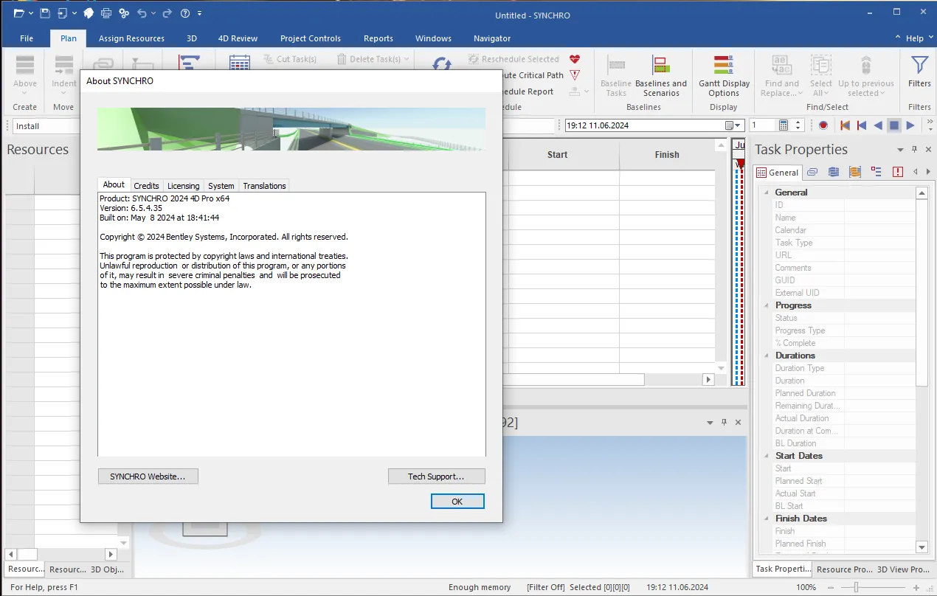
Task: Play backward with the left triangle
Action: click(878, 125)
